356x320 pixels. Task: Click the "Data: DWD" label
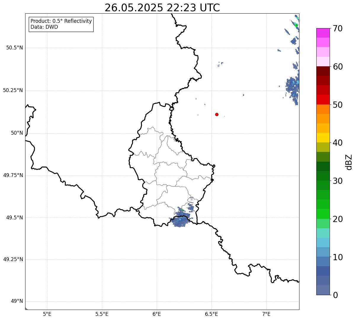click(44, 27)
